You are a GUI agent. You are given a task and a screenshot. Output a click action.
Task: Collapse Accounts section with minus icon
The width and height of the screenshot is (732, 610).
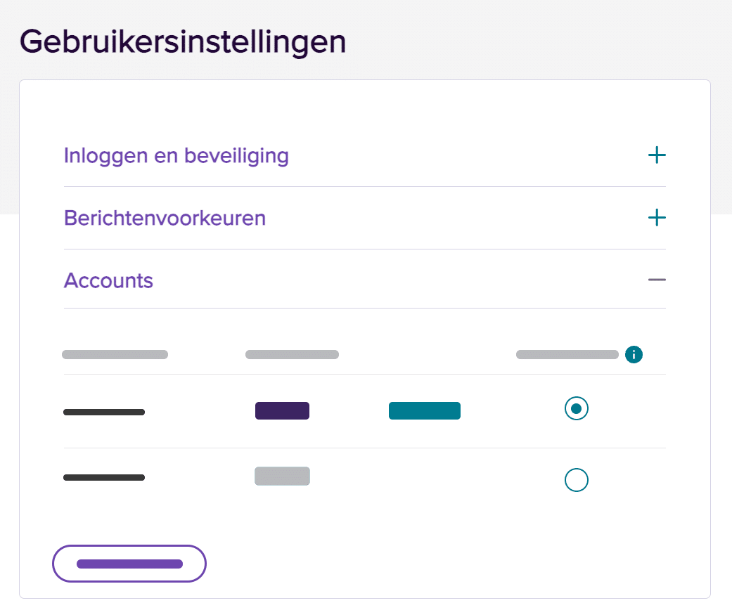click(656, 280)
